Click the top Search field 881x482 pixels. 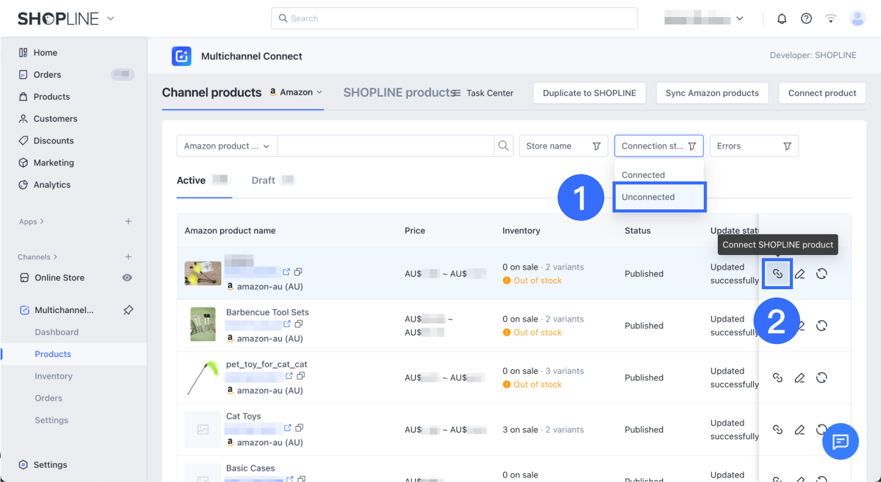454,19
